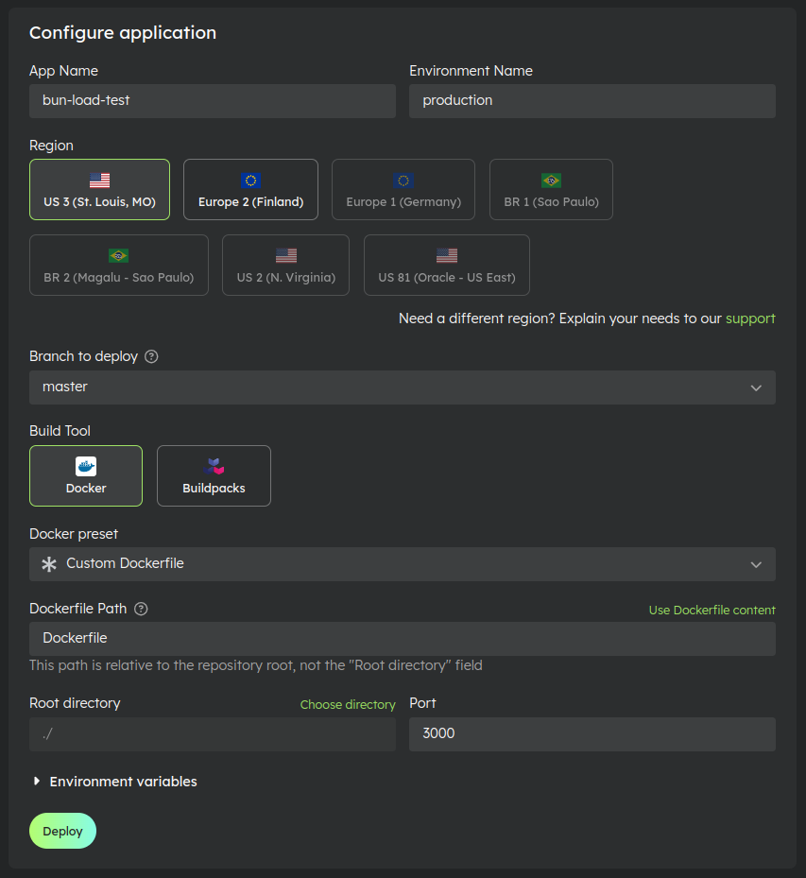Choose the US 2 (N. Virginia) region
This screenshot has width=806, height=878.
click(285, 265)
